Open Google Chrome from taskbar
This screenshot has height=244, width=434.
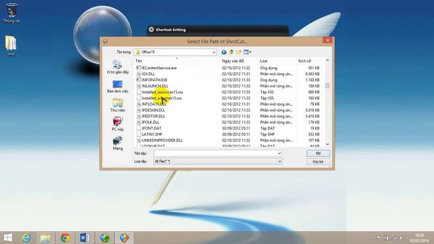click(65, 238)
